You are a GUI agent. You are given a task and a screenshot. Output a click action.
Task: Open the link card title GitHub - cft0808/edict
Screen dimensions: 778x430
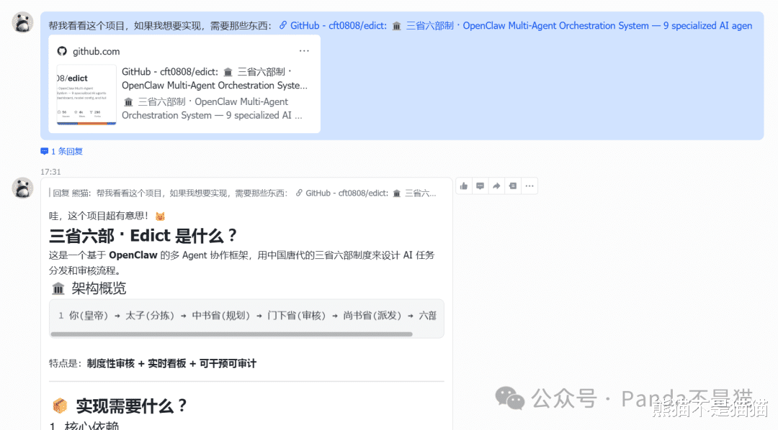[215, 79]
